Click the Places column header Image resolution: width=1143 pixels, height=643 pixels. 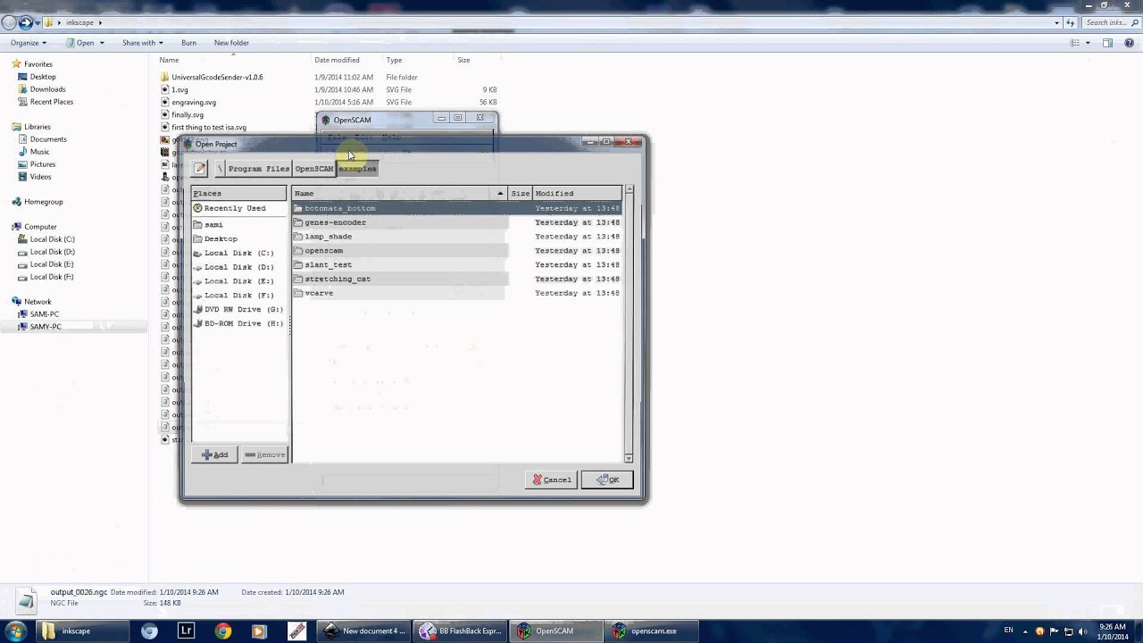coord(238,193)
